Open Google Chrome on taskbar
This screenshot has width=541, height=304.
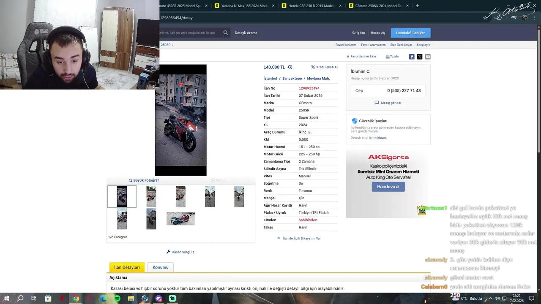76,299
